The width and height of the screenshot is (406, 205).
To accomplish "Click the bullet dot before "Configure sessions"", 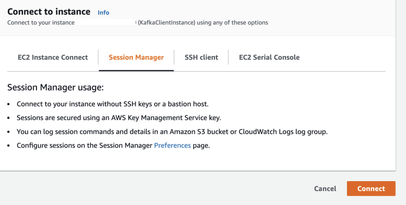I will pyautogui.click(x=10, y=146).
